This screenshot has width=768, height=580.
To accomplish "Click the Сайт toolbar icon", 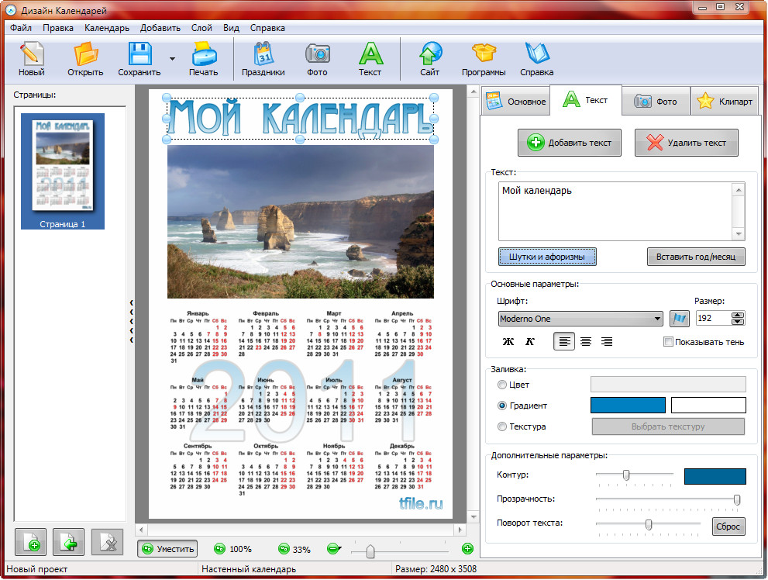I will 430,58.
